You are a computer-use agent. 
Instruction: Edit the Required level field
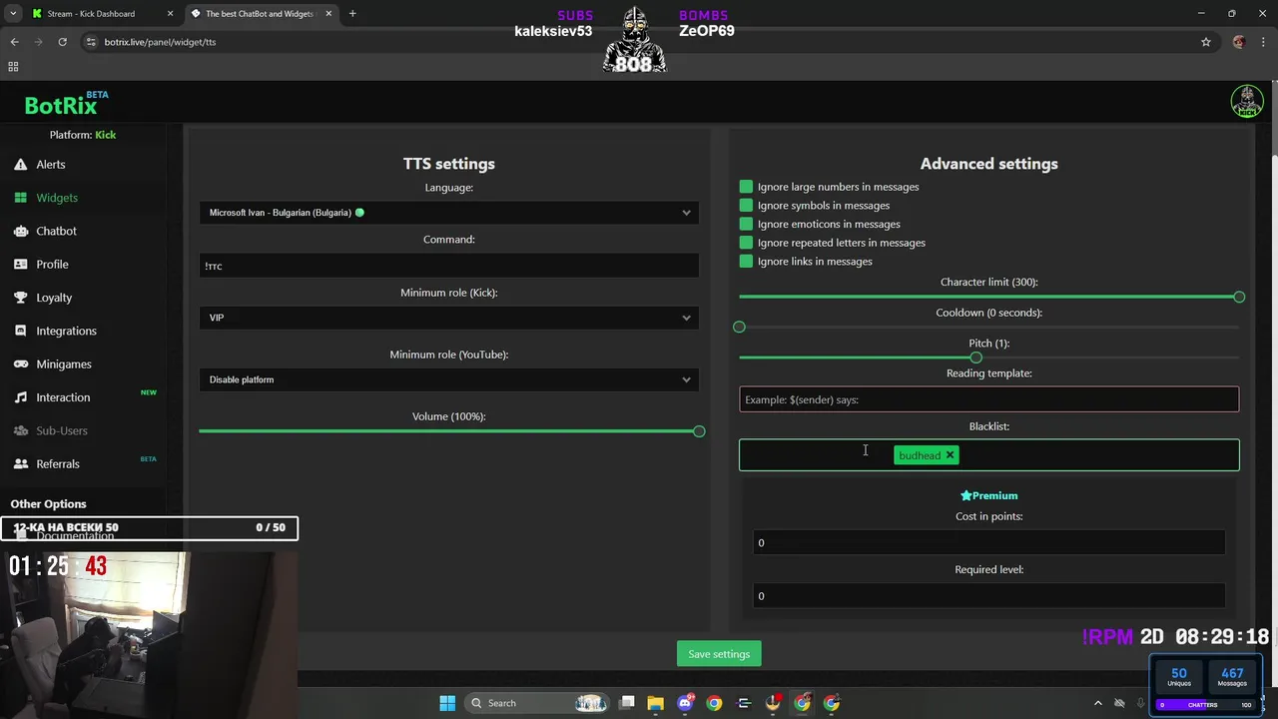(988, 596)
